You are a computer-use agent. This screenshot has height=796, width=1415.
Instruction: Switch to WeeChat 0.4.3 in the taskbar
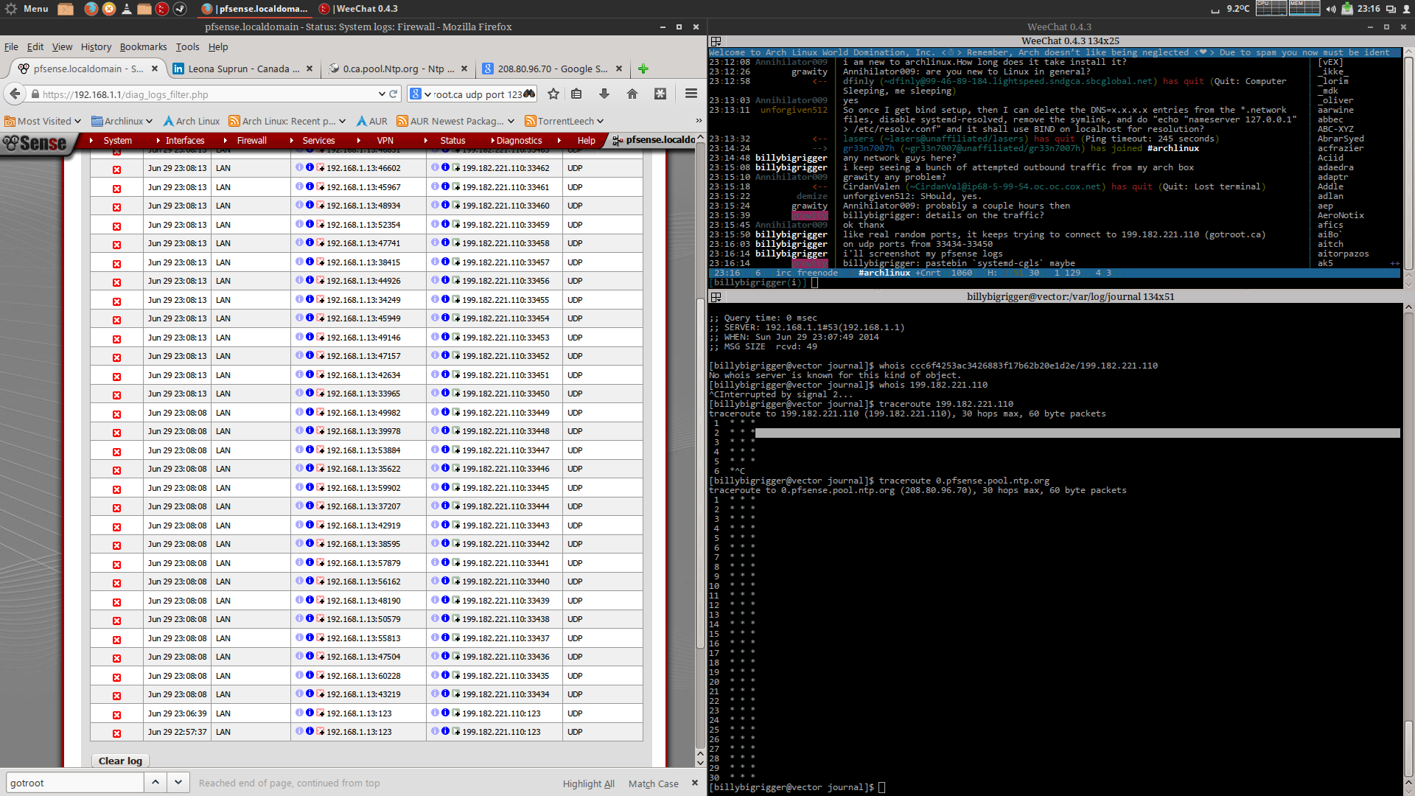pos(359,9)
